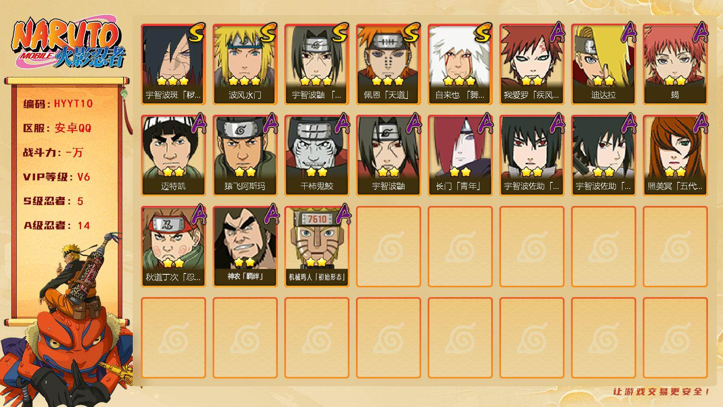Select the 干柿鬼鲛 ninja card

317,155
